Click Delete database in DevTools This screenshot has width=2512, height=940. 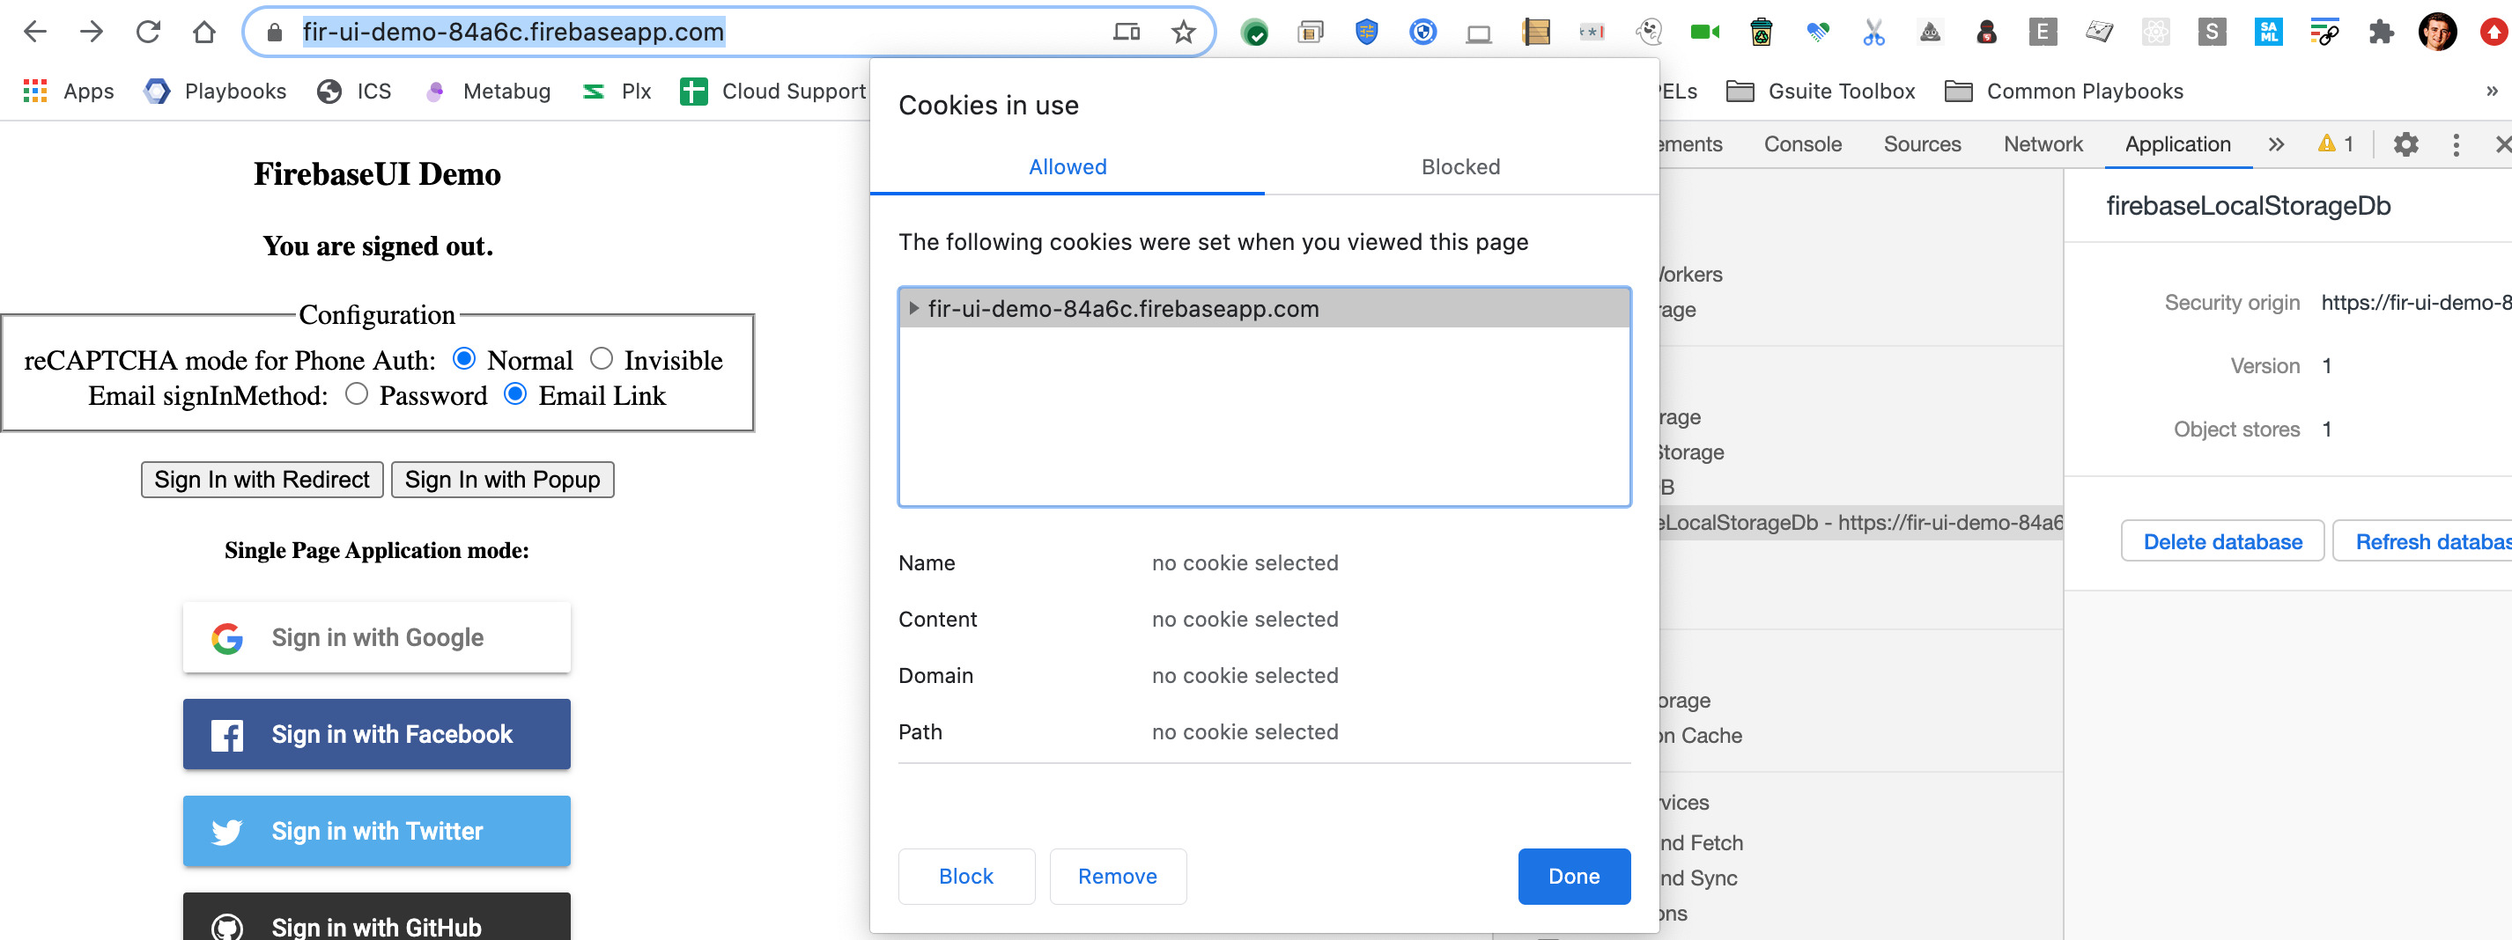[x=2221, y=541]
